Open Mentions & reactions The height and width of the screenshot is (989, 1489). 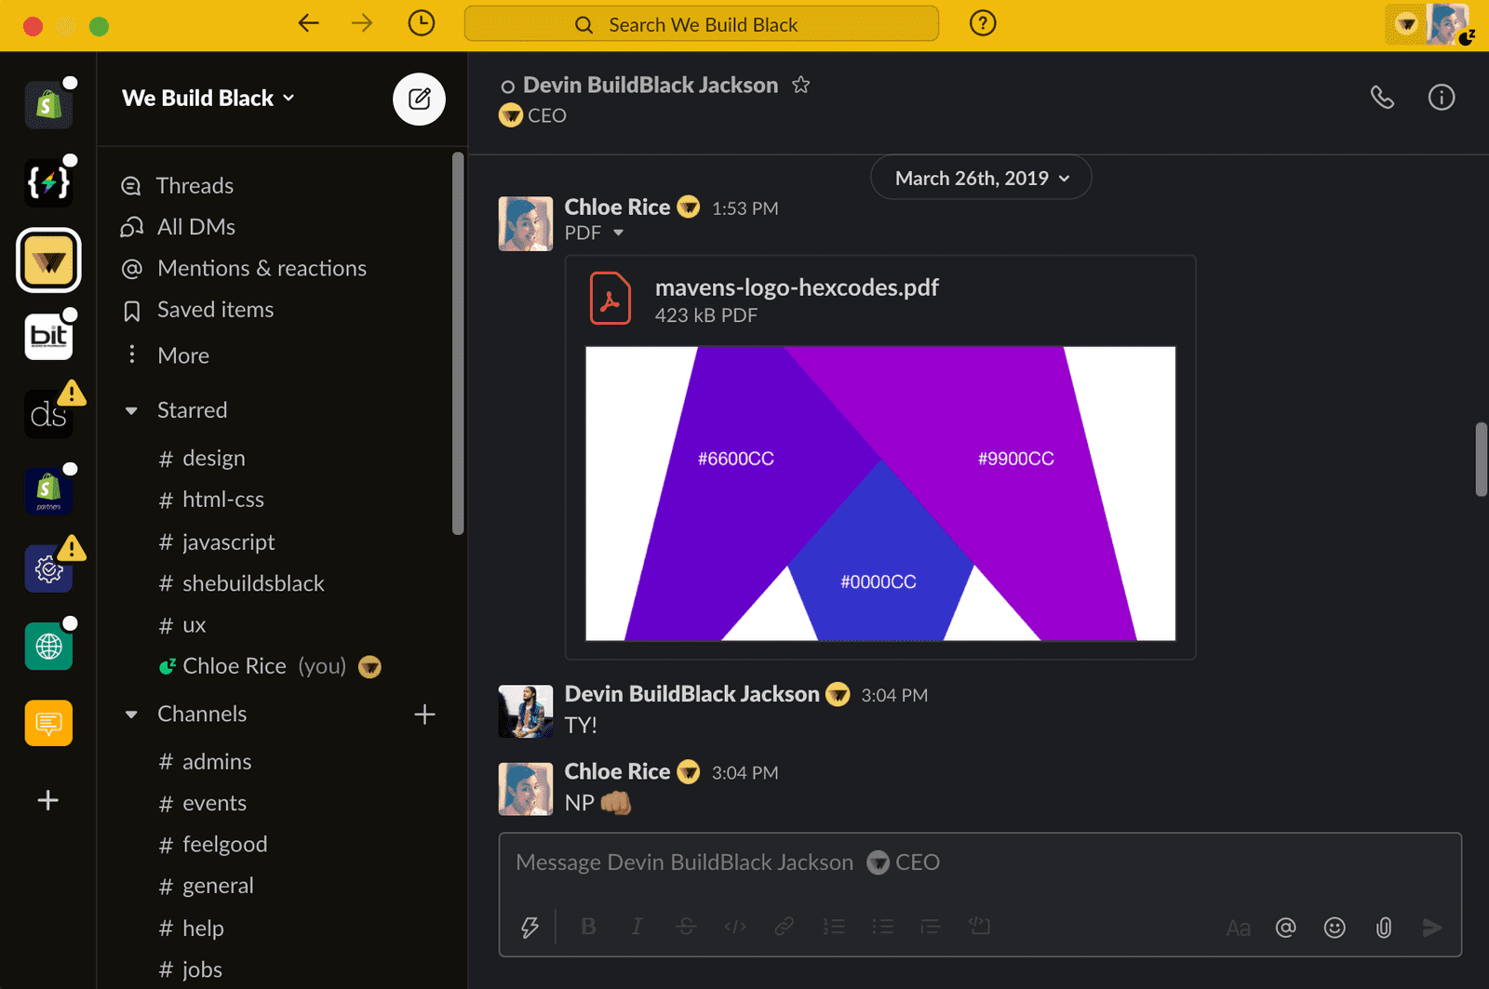click(x=262, y=268)
